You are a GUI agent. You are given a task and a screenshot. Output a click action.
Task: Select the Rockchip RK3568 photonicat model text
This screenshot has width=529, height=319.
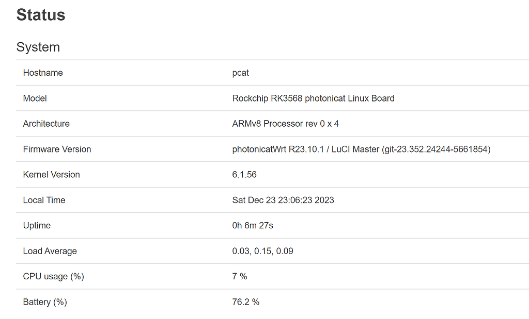[x=313, y=98]
